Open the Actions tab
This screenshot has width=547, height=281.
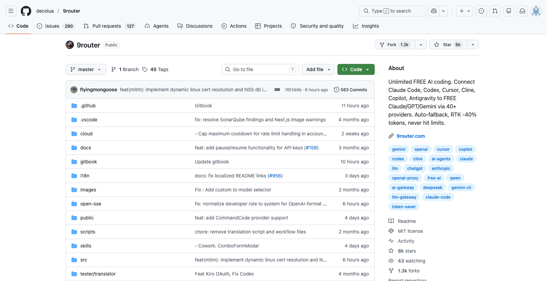coord(234,26)
